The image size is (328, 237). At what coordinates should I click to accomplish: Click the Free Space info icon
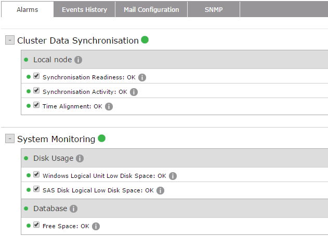point(96,226)
